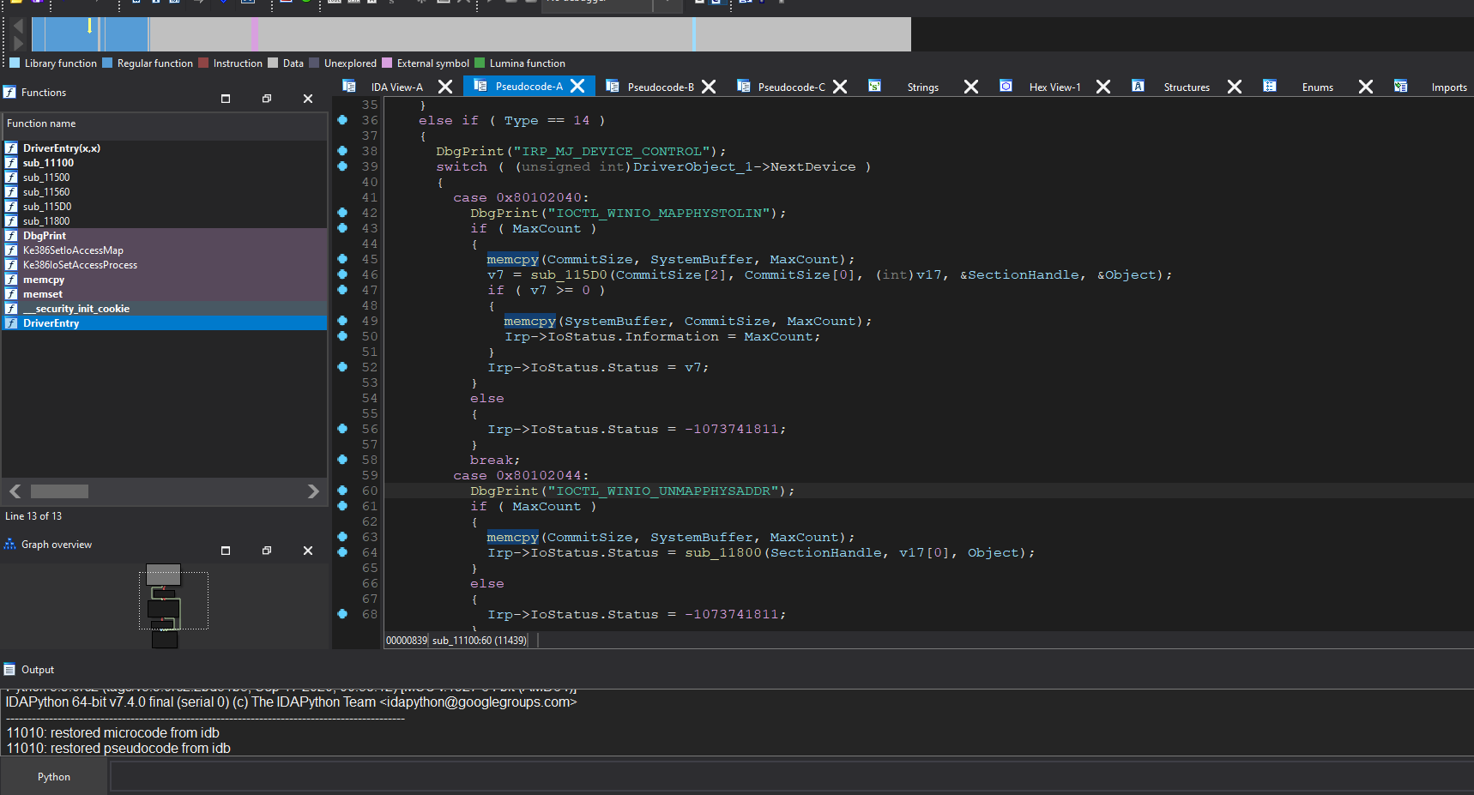Follow the sub_115D0 call on line 46
This screenshot has height=795, width=1474.
(x=568, y=275)
